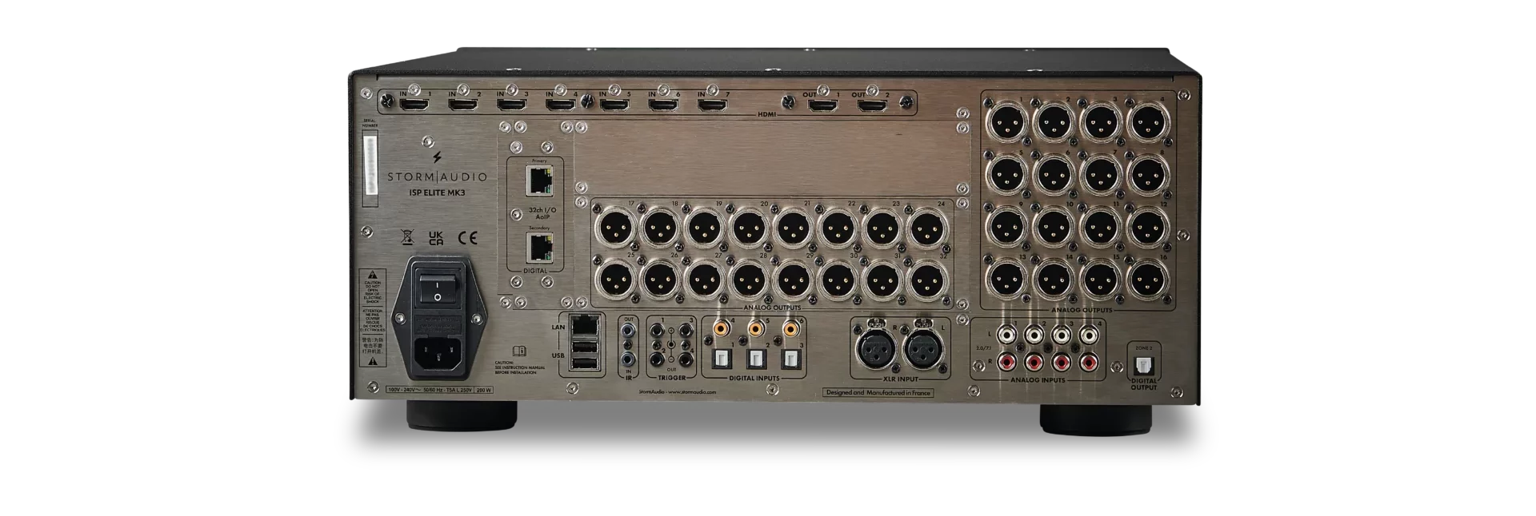Click the fuse holder above power inlet

[438, 323]
